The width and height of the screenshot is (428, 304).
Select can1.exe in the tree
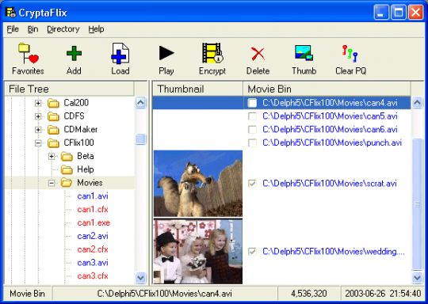tap(94, 222)
